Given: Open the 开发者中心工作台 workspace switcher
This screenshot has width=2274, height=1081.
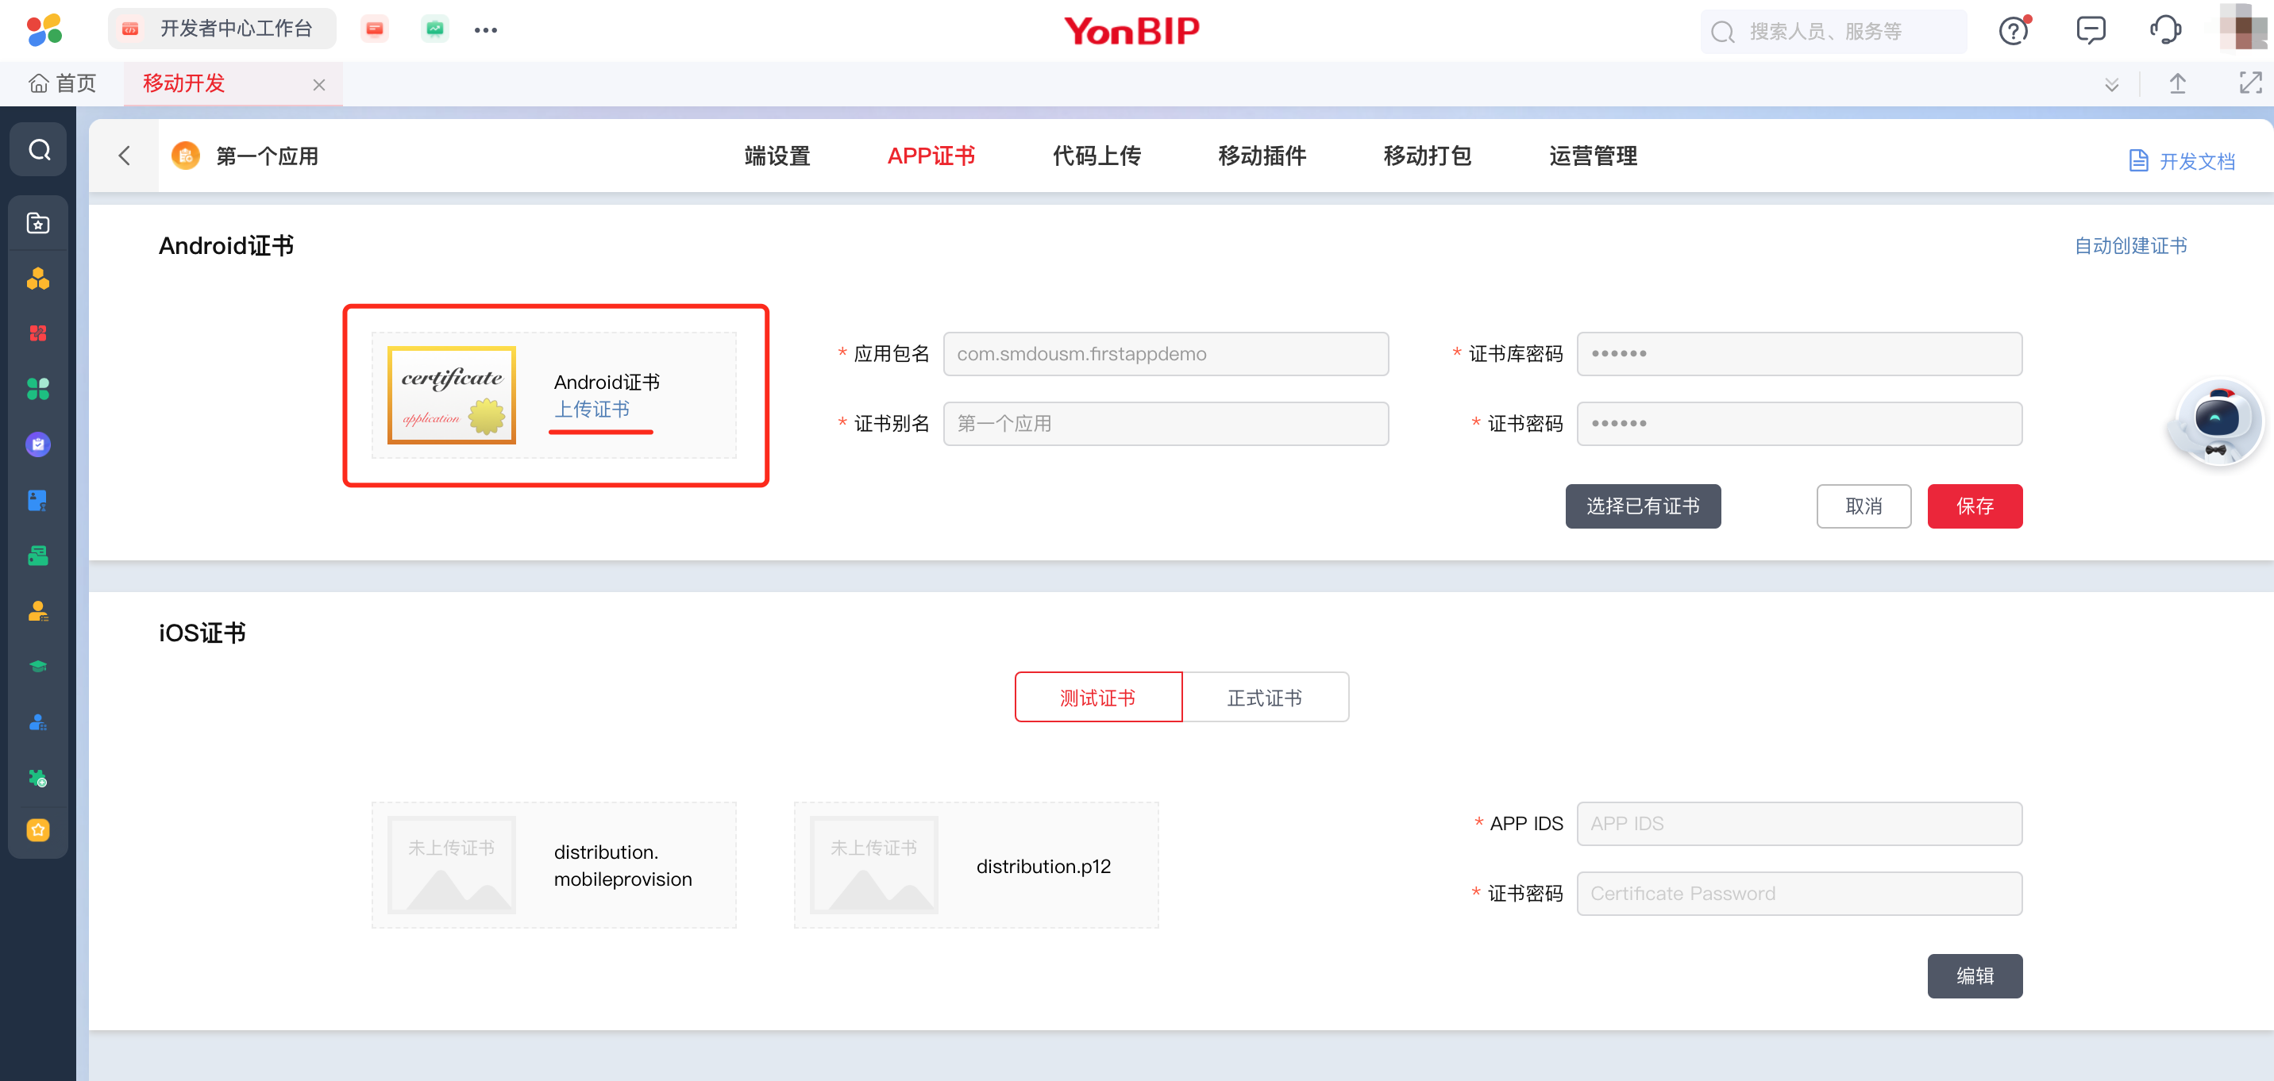Looking at the screenshot, I should [222, 29].
